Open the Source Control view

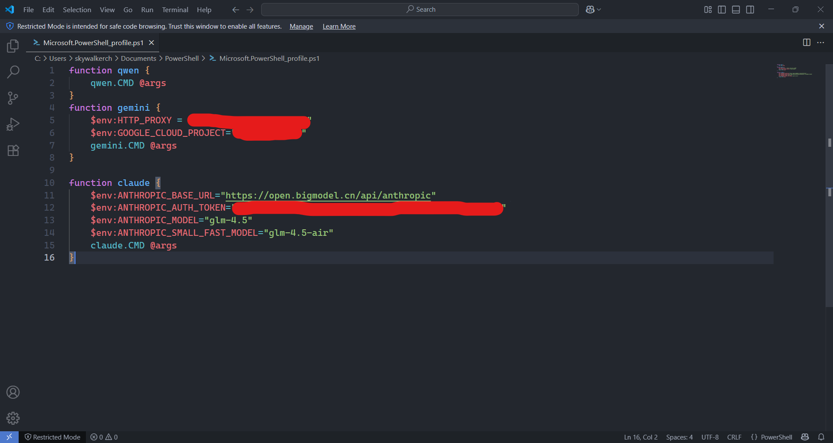[13, 98]
